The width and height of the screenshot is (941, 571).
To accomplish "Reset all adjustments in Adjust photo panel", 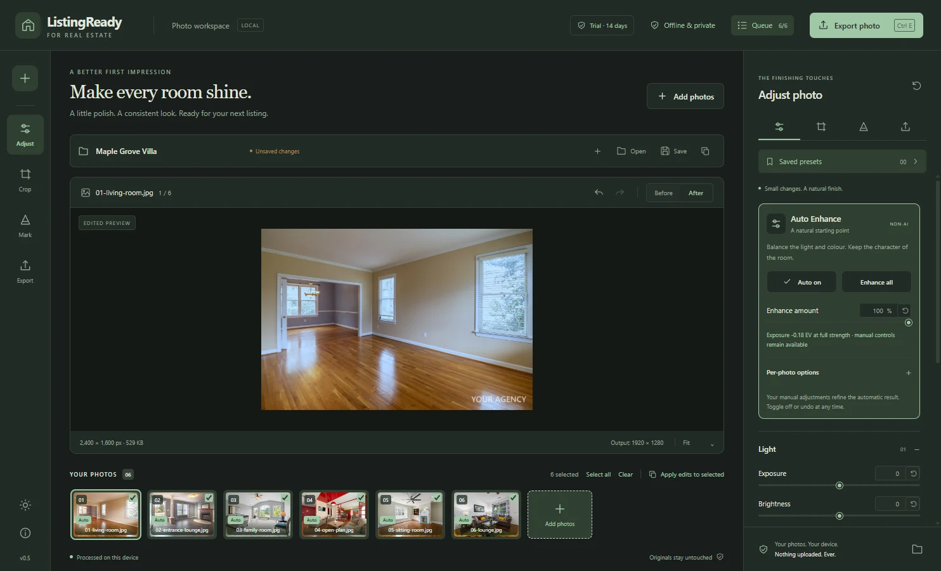I will [916, 86].
